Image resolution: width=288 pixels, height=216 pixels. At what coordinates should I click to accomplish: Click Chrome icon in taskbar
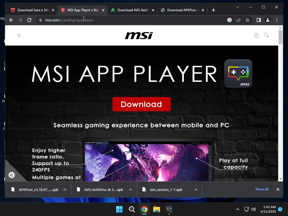coord(144,209)
